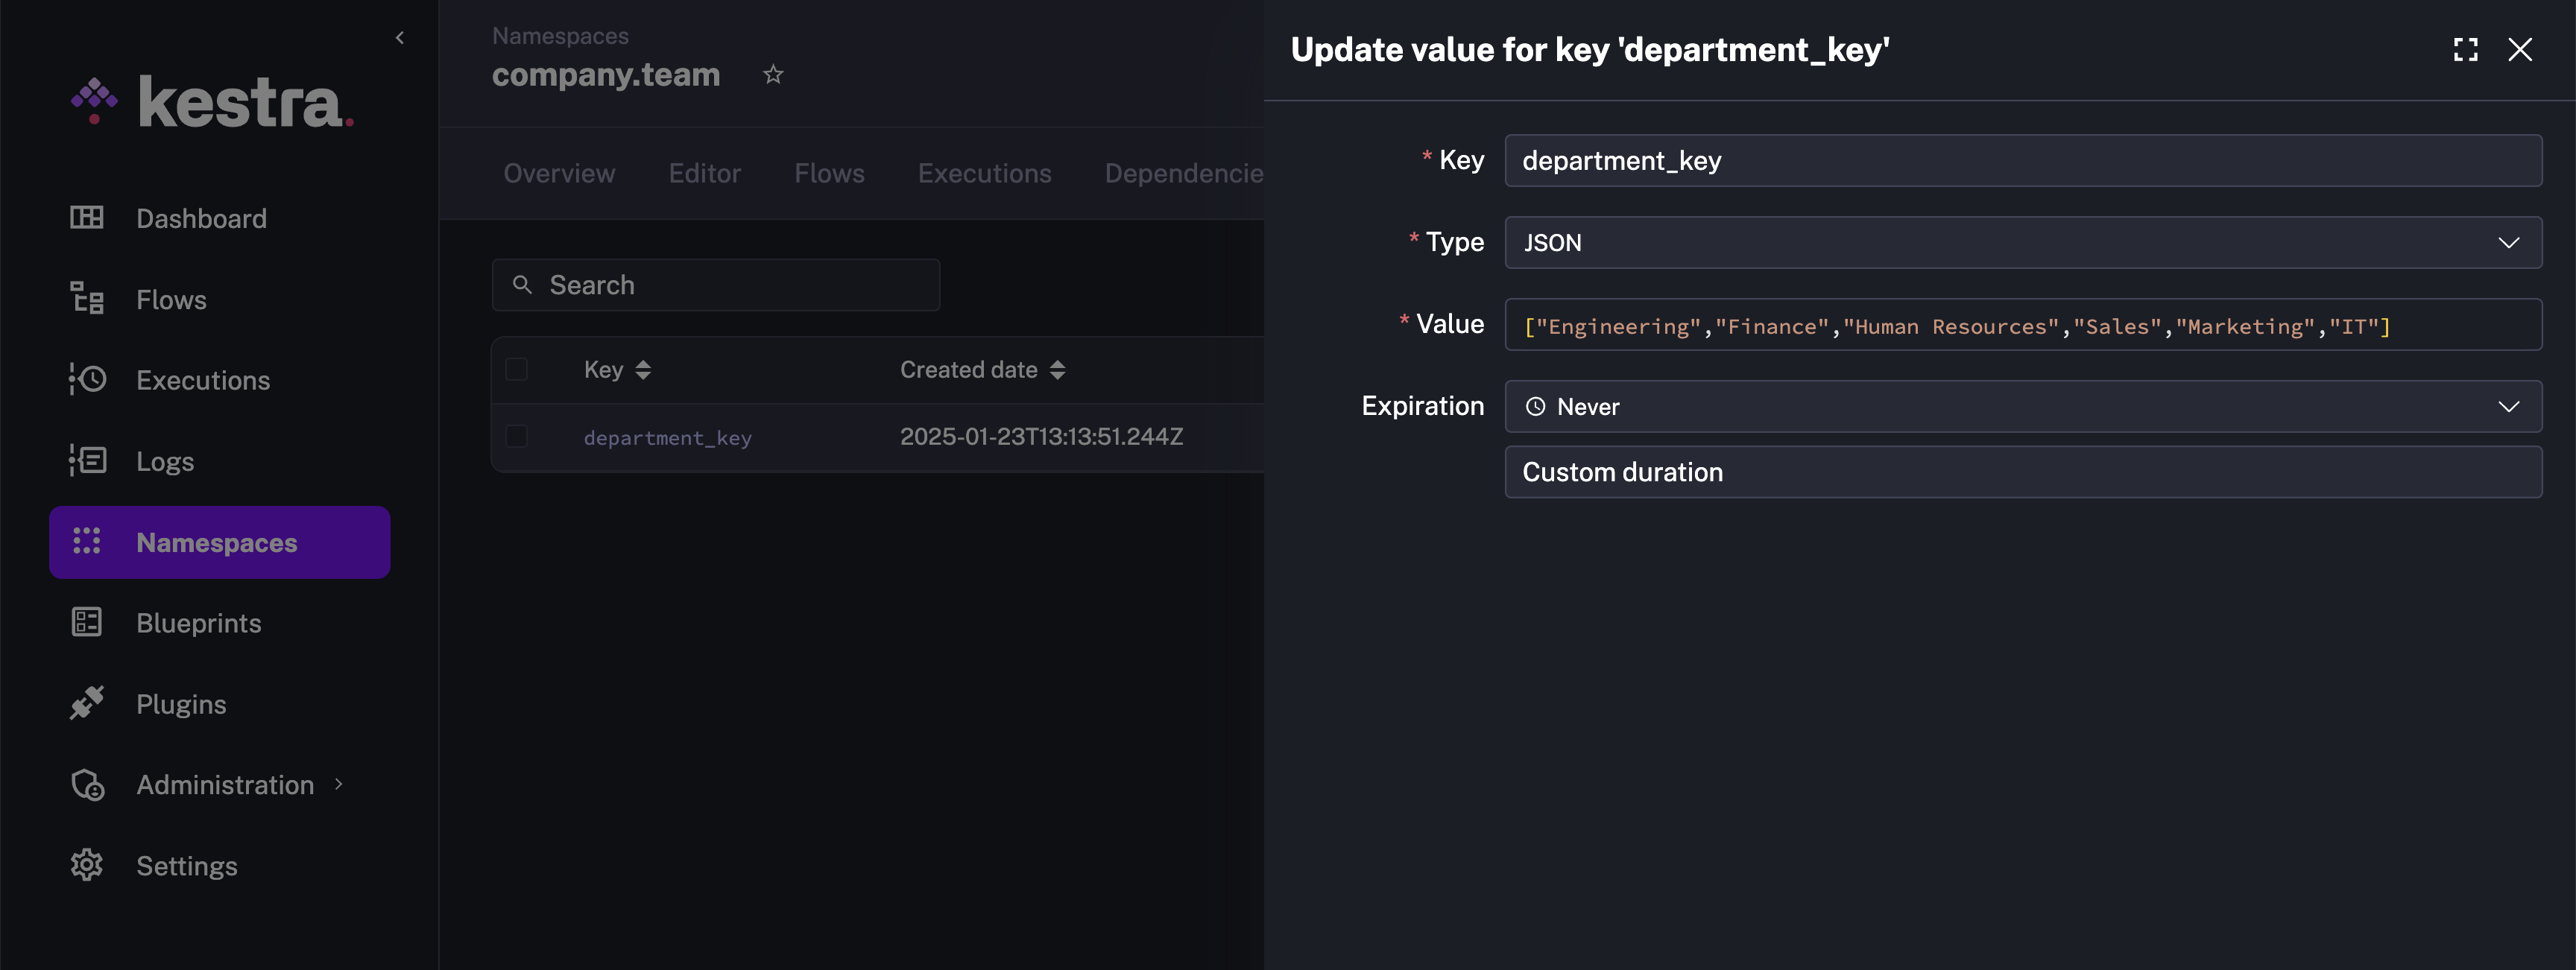Expand the drawer to fullscreen
This screenshot has height=970, width=2576.
pyautogui.click(x=2465, y=50)
